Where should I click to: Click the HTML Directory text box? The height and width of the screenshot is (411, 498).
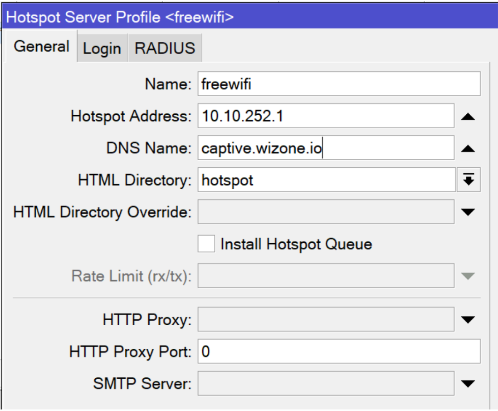pyautogui.click(x=317, y=180)
